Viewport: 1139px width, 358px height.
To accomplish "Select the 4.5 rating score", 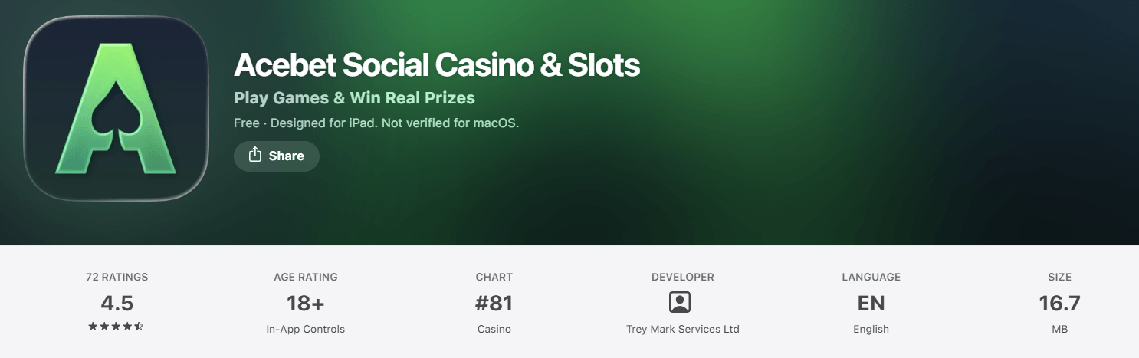I will tap(117, 304).
